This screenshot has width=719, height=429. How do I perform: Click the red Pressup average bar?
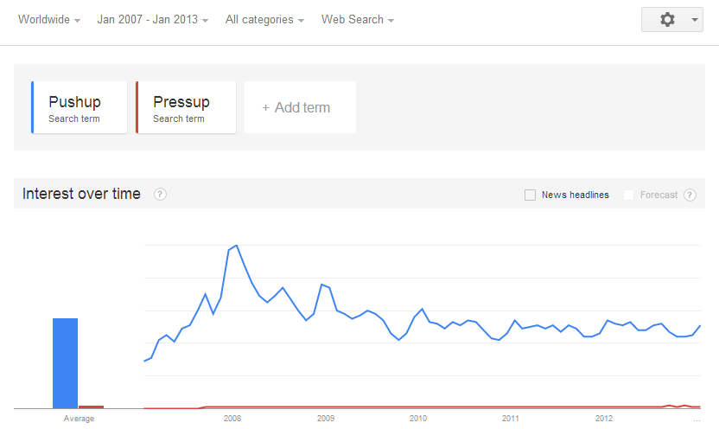click(91, 406)
